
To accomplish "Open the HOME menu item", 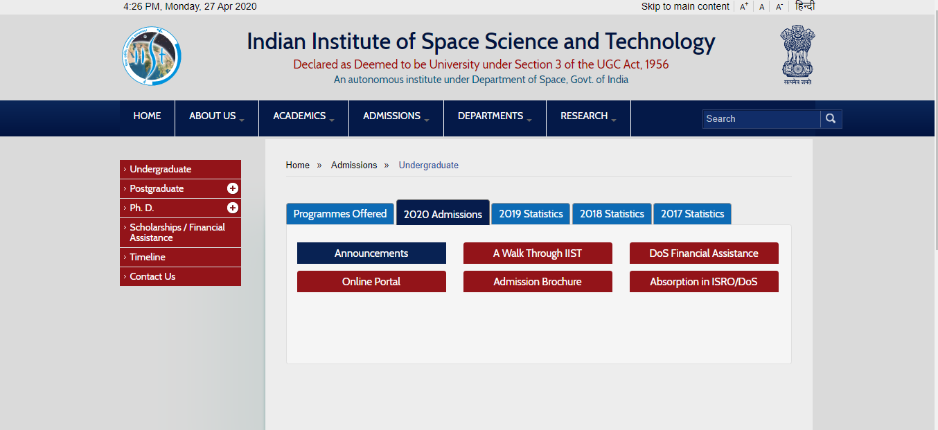I will (147, 116).
